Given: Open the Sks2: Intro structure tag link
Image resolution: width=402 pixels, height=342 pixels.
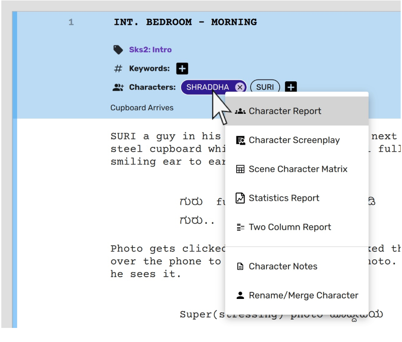Looking at the screenshot, I should (x=150, y=50).
